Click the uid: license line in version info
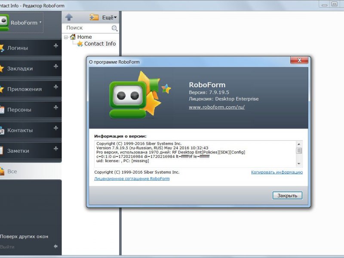Viewport: 344px width, 258px height. (x=123, y=161)
